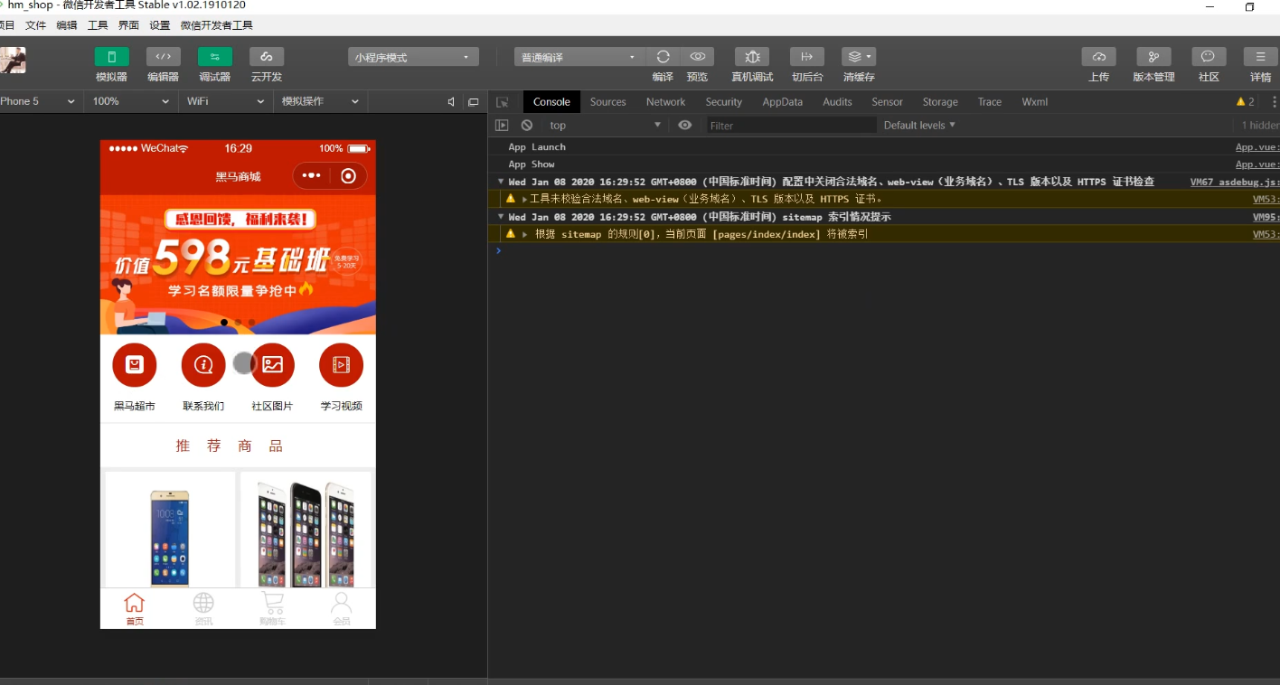The image size is (1280, 685).
Task: Toggle the editor panel (编辑器)
Action: [163, 57]
